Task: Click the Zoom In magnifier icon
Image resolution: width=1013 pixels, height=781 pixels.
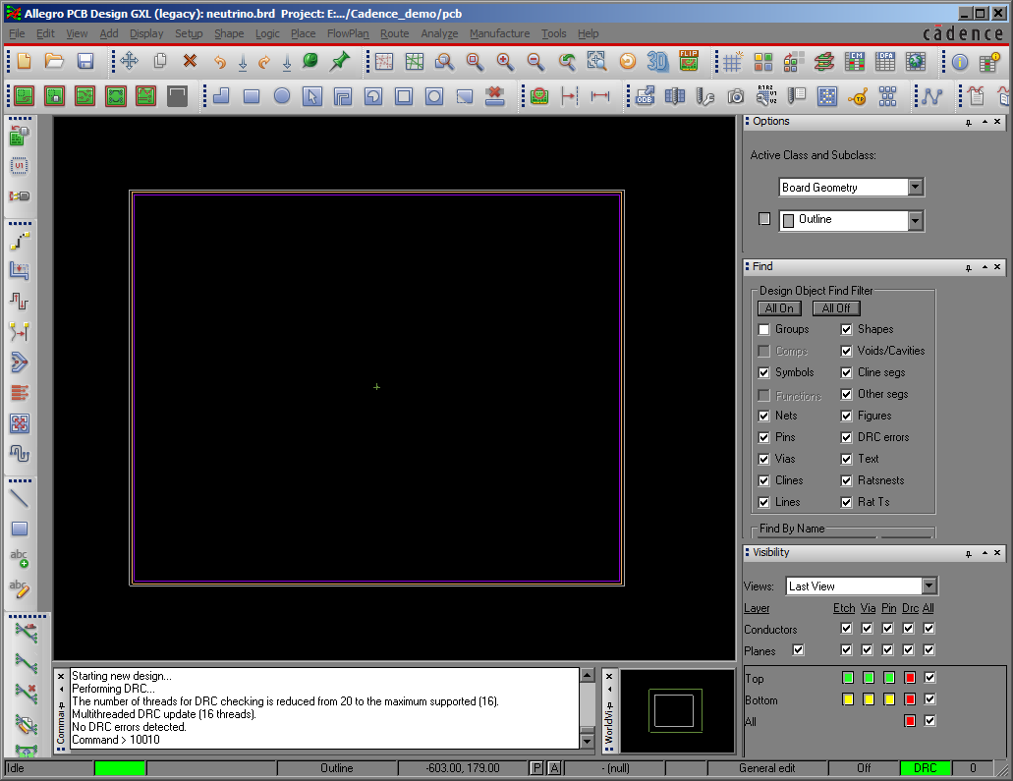Action: click(505, 61)
